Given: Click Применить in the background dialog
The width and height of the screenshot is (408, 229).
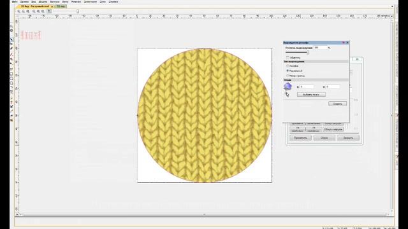Looking at the screenshot, I should coord(300,138).
